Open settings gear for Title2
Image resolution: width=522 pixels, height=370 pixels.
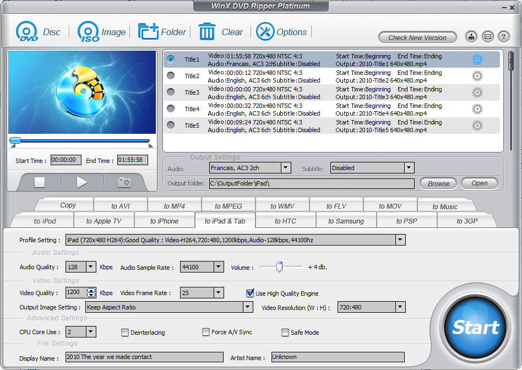point(477,77)
